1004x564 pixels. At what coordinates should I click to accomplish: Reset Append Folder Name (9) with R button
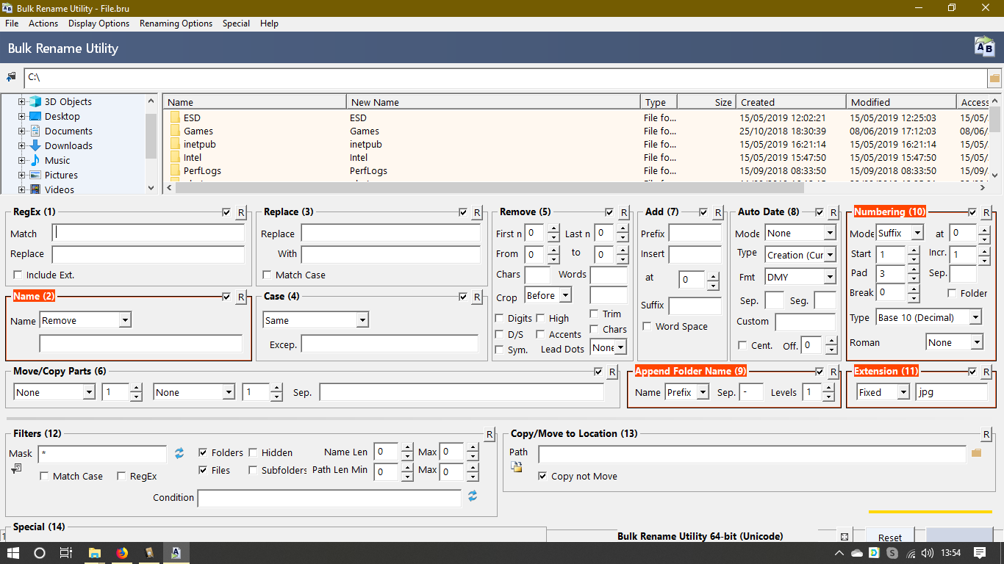pyautogui.click(x=833, y=372)
